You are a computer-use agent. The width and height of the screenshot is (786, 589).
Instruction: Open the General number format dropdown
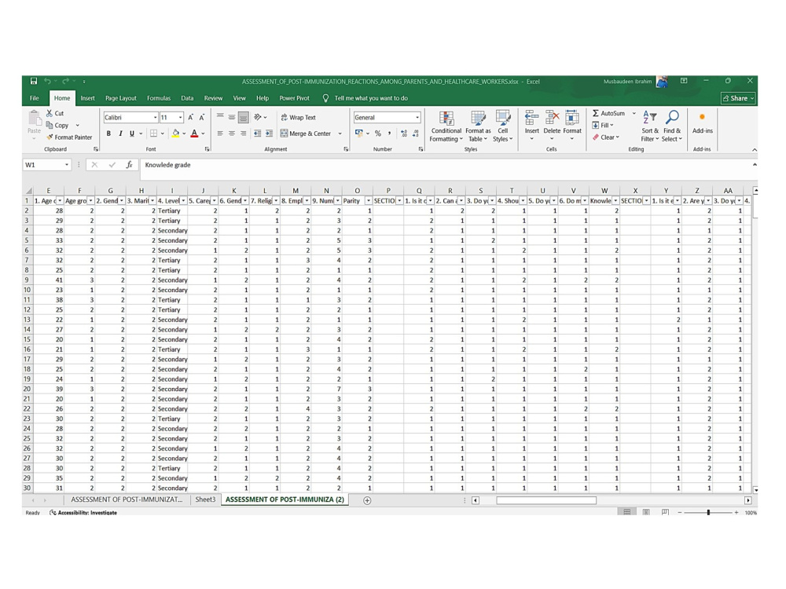417,117
